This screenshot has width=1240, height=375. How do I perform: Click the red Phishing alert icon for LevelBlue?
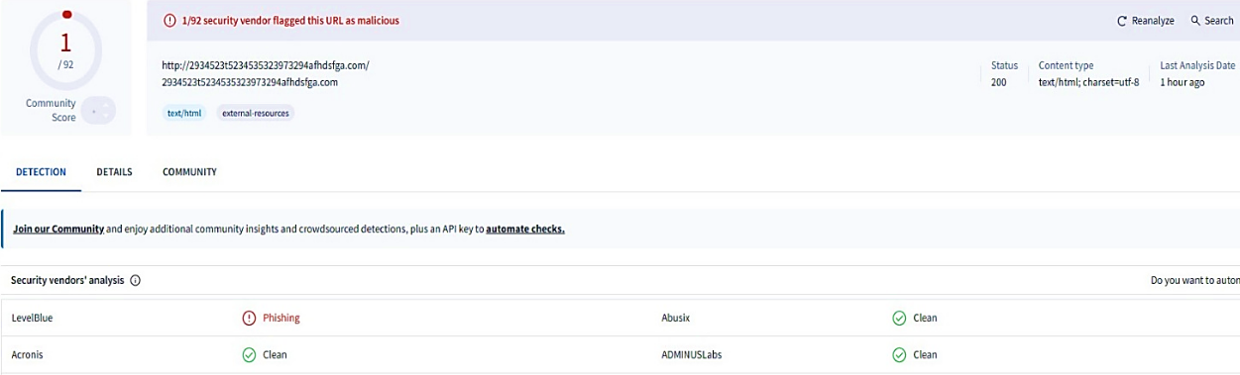[249, 318]
